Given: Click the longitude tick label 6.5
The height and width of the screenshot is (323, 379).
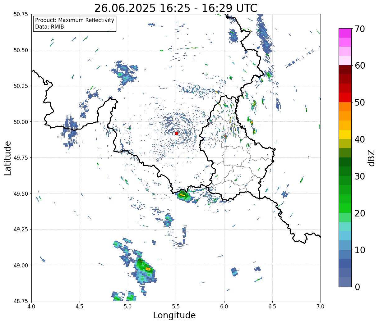Looking at the screenshot, I should click(x=272, y=307).
